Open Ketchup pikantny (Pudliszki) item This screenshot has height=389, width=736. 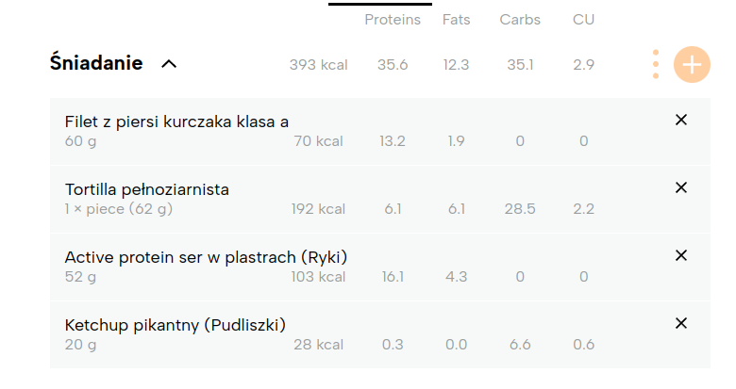[x=176, y=325]
